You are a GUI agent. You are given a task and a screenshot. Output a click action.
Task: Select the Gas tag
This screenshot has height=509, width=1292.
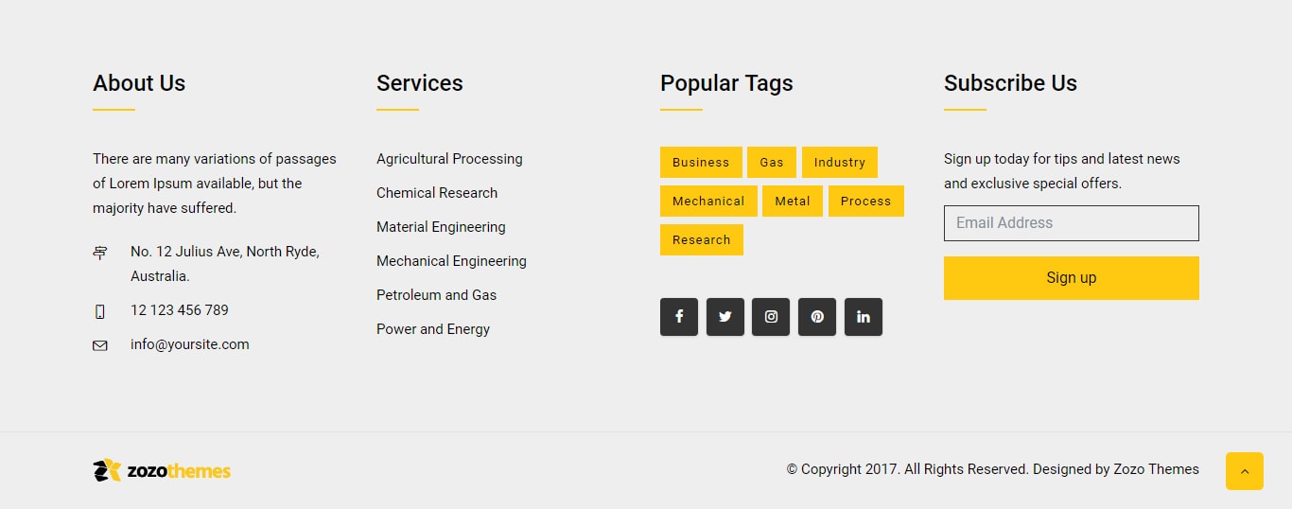point(772,163)
